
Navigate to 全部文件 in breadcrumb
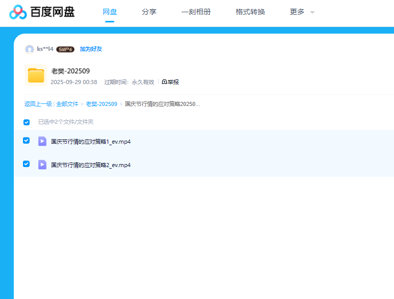[x=67, y=104]
